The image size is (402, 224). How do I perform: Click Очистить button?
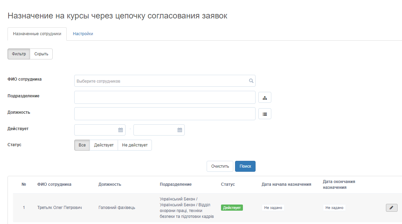(220, 166)
